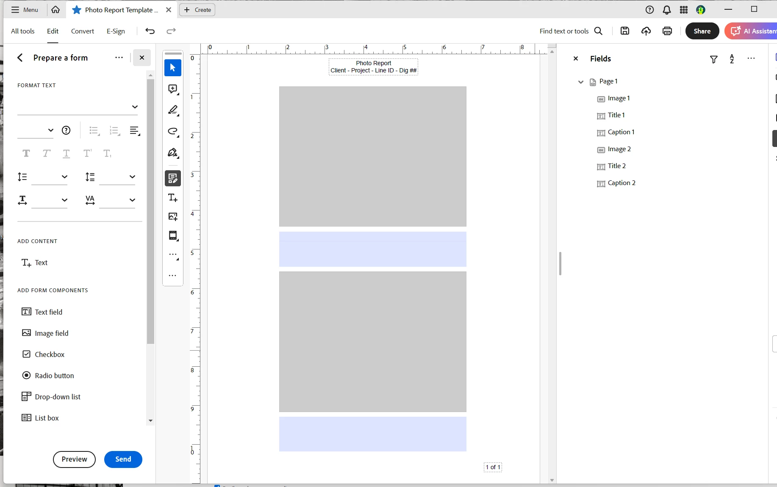Print the Photo Report document
The image size is (777, 487).
(667, 31)
